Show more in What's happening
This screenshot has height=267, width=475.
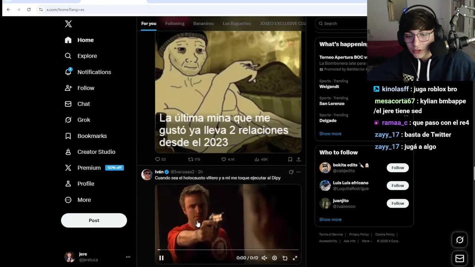[330, 133]
